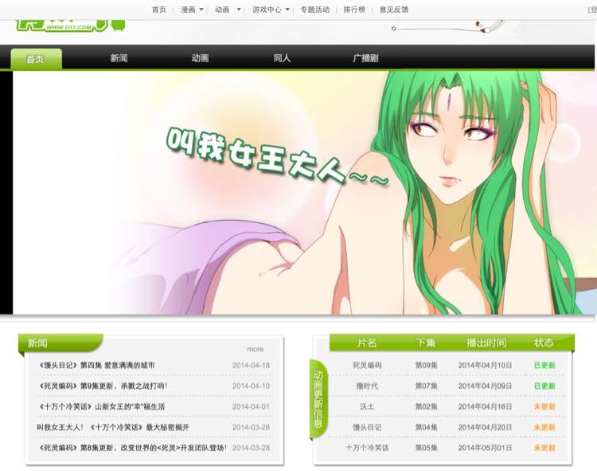Open 意见反馈 link
Viewport: 597px width, 471px height.
pyautogui.click(x=394, y=10)
